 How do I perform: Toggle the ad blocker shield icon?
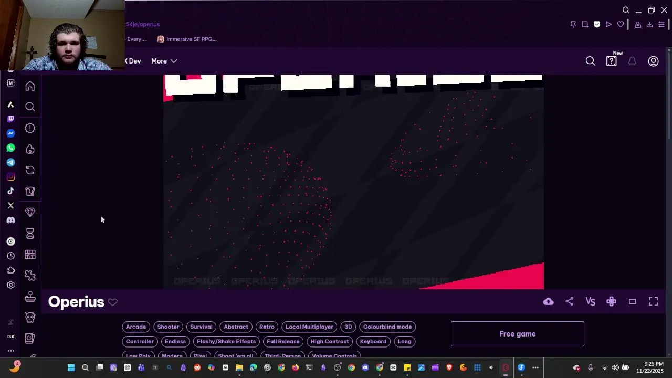[x=597, y=24]
